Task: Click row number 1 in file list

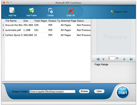Action: (x=3, y=25)
